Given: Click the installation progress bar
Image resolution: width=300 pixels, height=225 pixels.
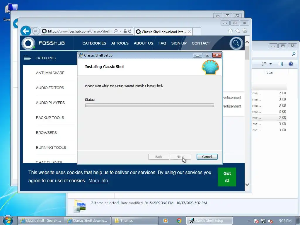Looking at the screenshot, I should tap(150, 105).
